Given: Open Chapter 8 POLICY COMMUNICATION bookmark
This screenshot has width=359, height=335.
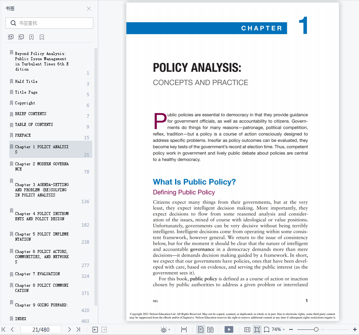Looking at the screenshot, I should pyautogui.click(x=42, y=287).
